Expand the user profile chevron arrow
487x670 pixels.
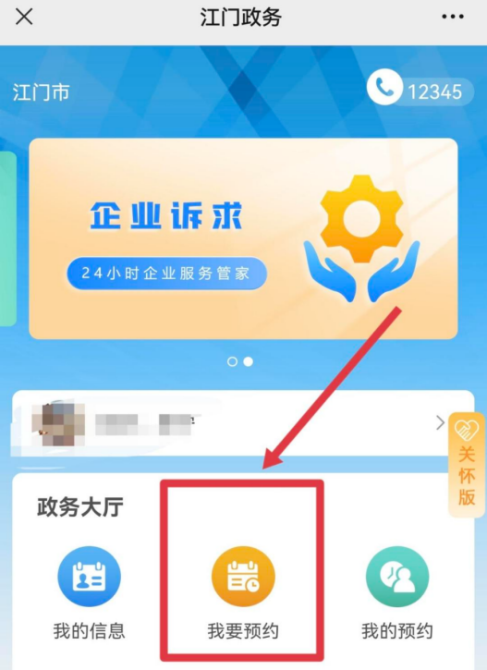tap(440, 423)
